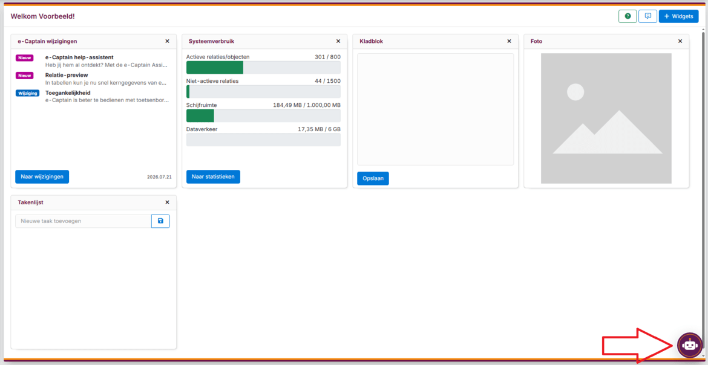This screenshot has height=365, width=708.
Task: Click the version text 2026.07.21
Action: pos(159,177)
